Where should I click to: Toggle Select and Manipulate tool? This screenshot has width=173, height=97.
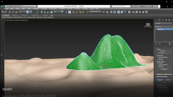coord(66,12)
